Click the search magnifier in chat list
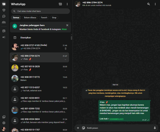 [x=14, y=11]
